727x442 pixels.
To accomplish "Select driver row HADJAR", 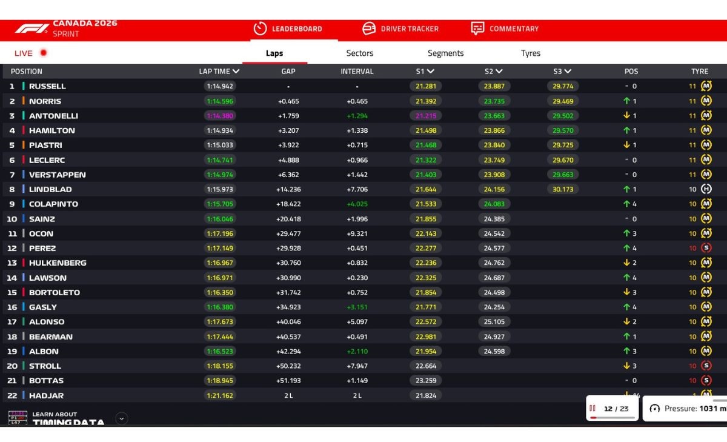I will (363, 395).
